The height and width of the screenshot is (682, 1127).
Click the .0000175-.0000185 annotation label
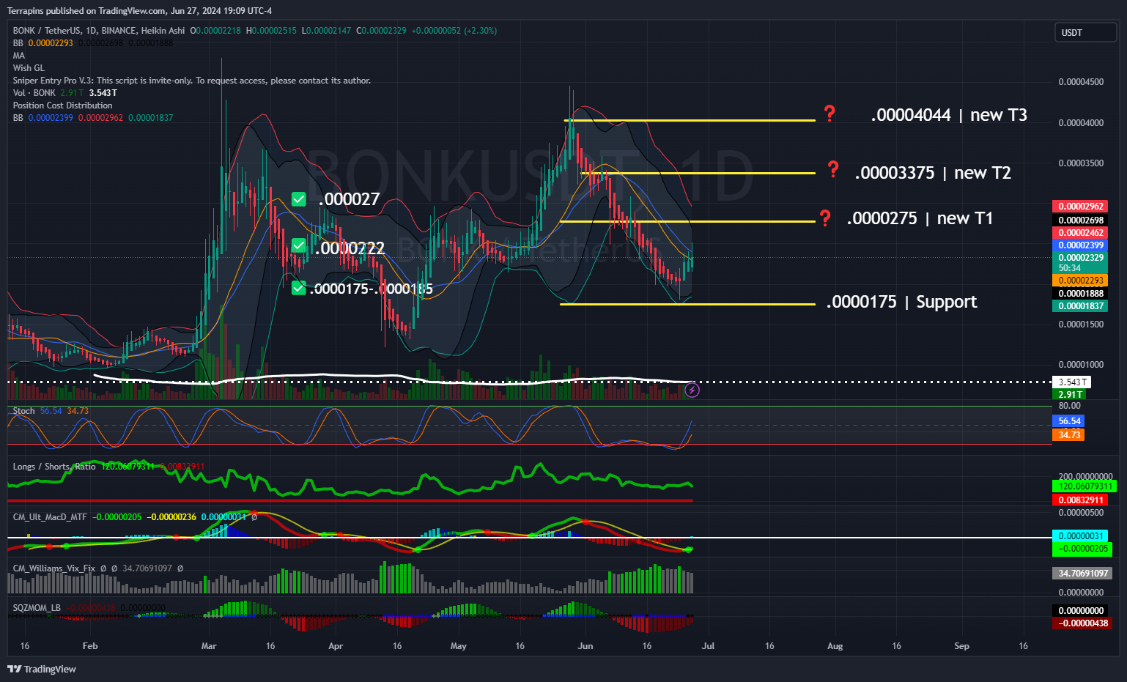point(372,289)
